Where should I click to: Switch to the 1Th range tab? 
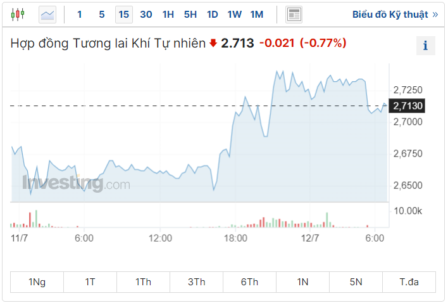pos(143,282)
